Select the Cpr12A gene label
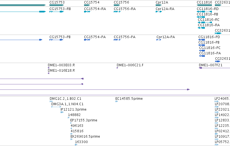The width and height of the screenshot is (230, 146). (x=162, y=2)
